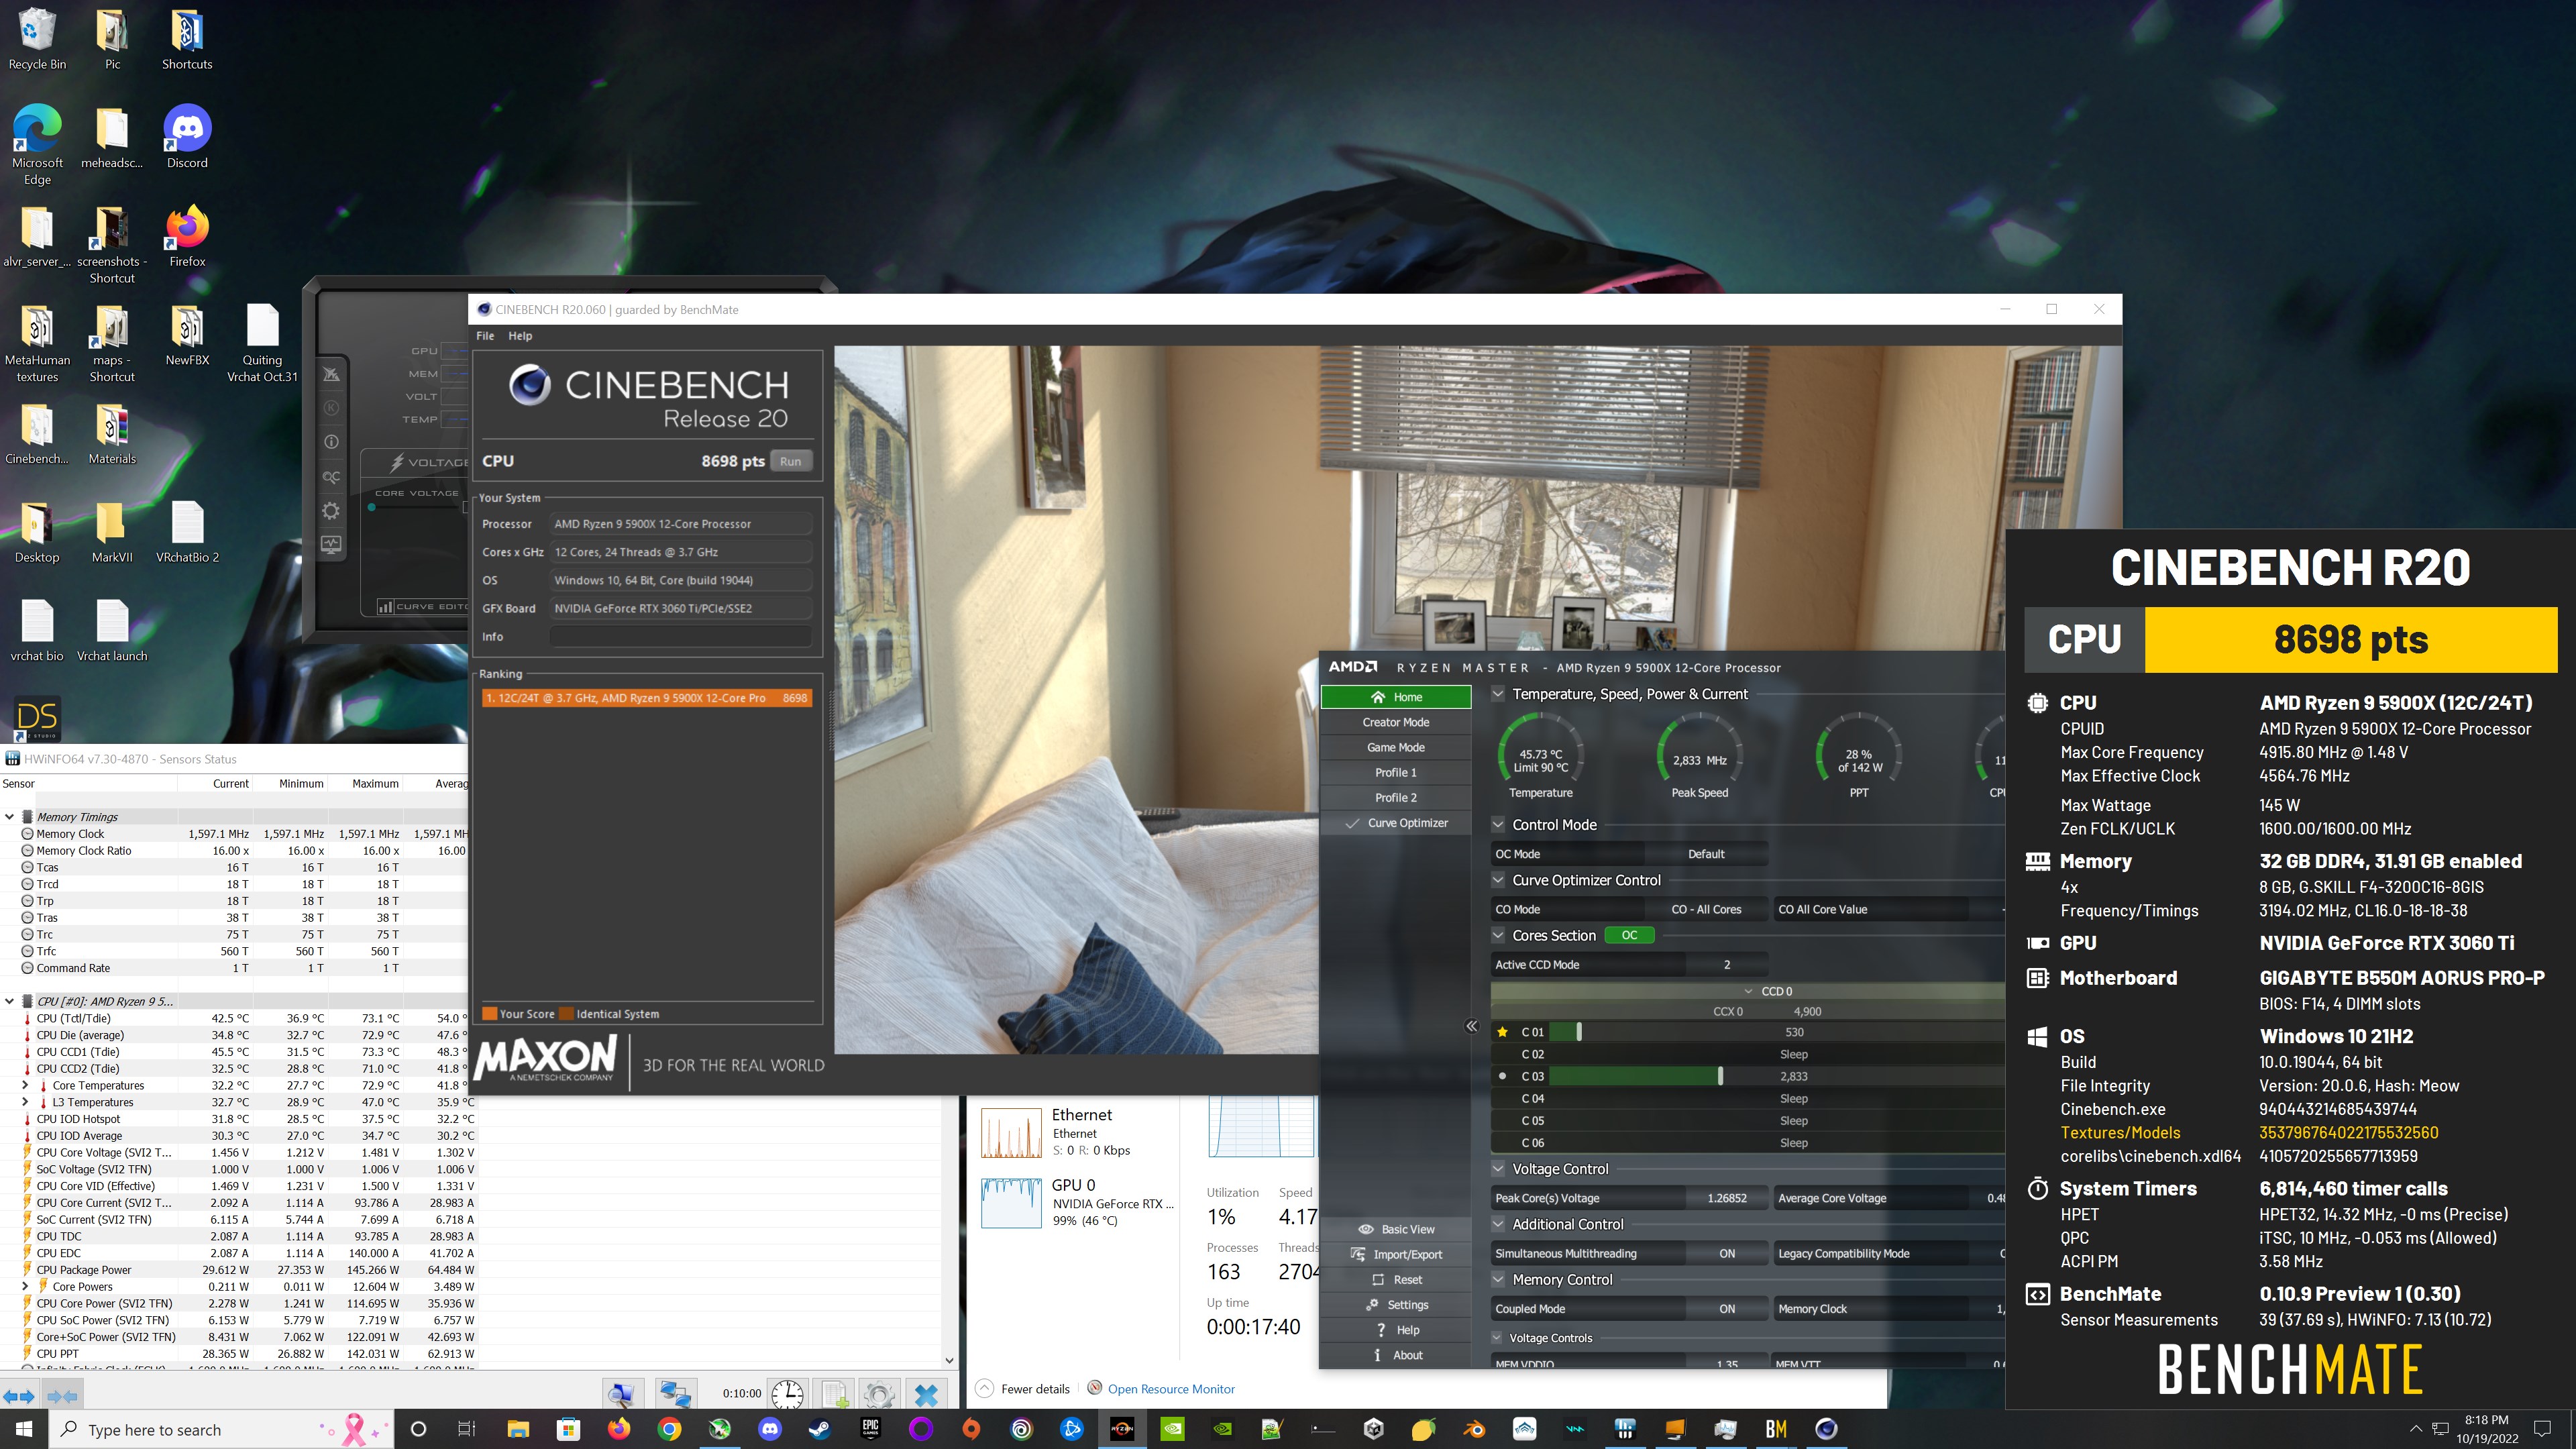Click HWiNFO scrollbar down arrow
The height and width of the screenshot is (1449, 2576).
[949, 1360]
